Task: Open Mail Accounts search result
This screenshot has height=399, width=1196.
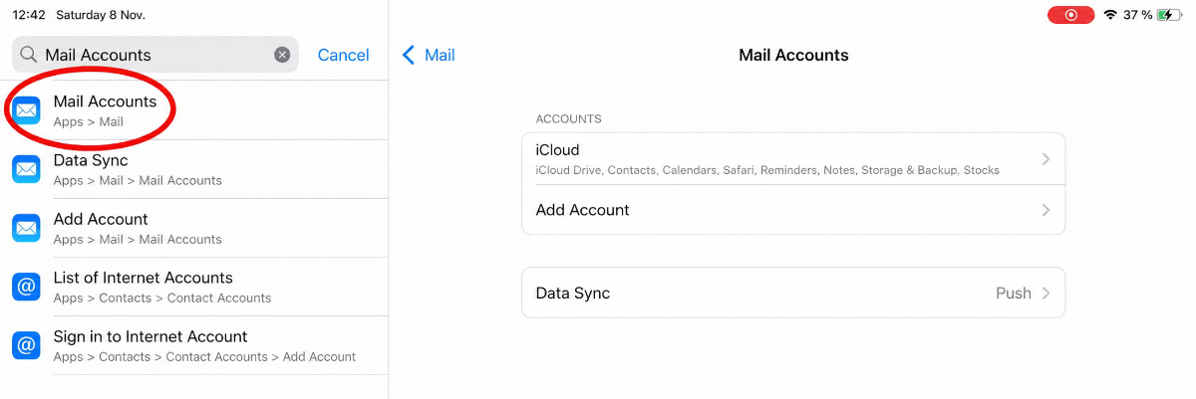Action: click(x=194, y=110)
